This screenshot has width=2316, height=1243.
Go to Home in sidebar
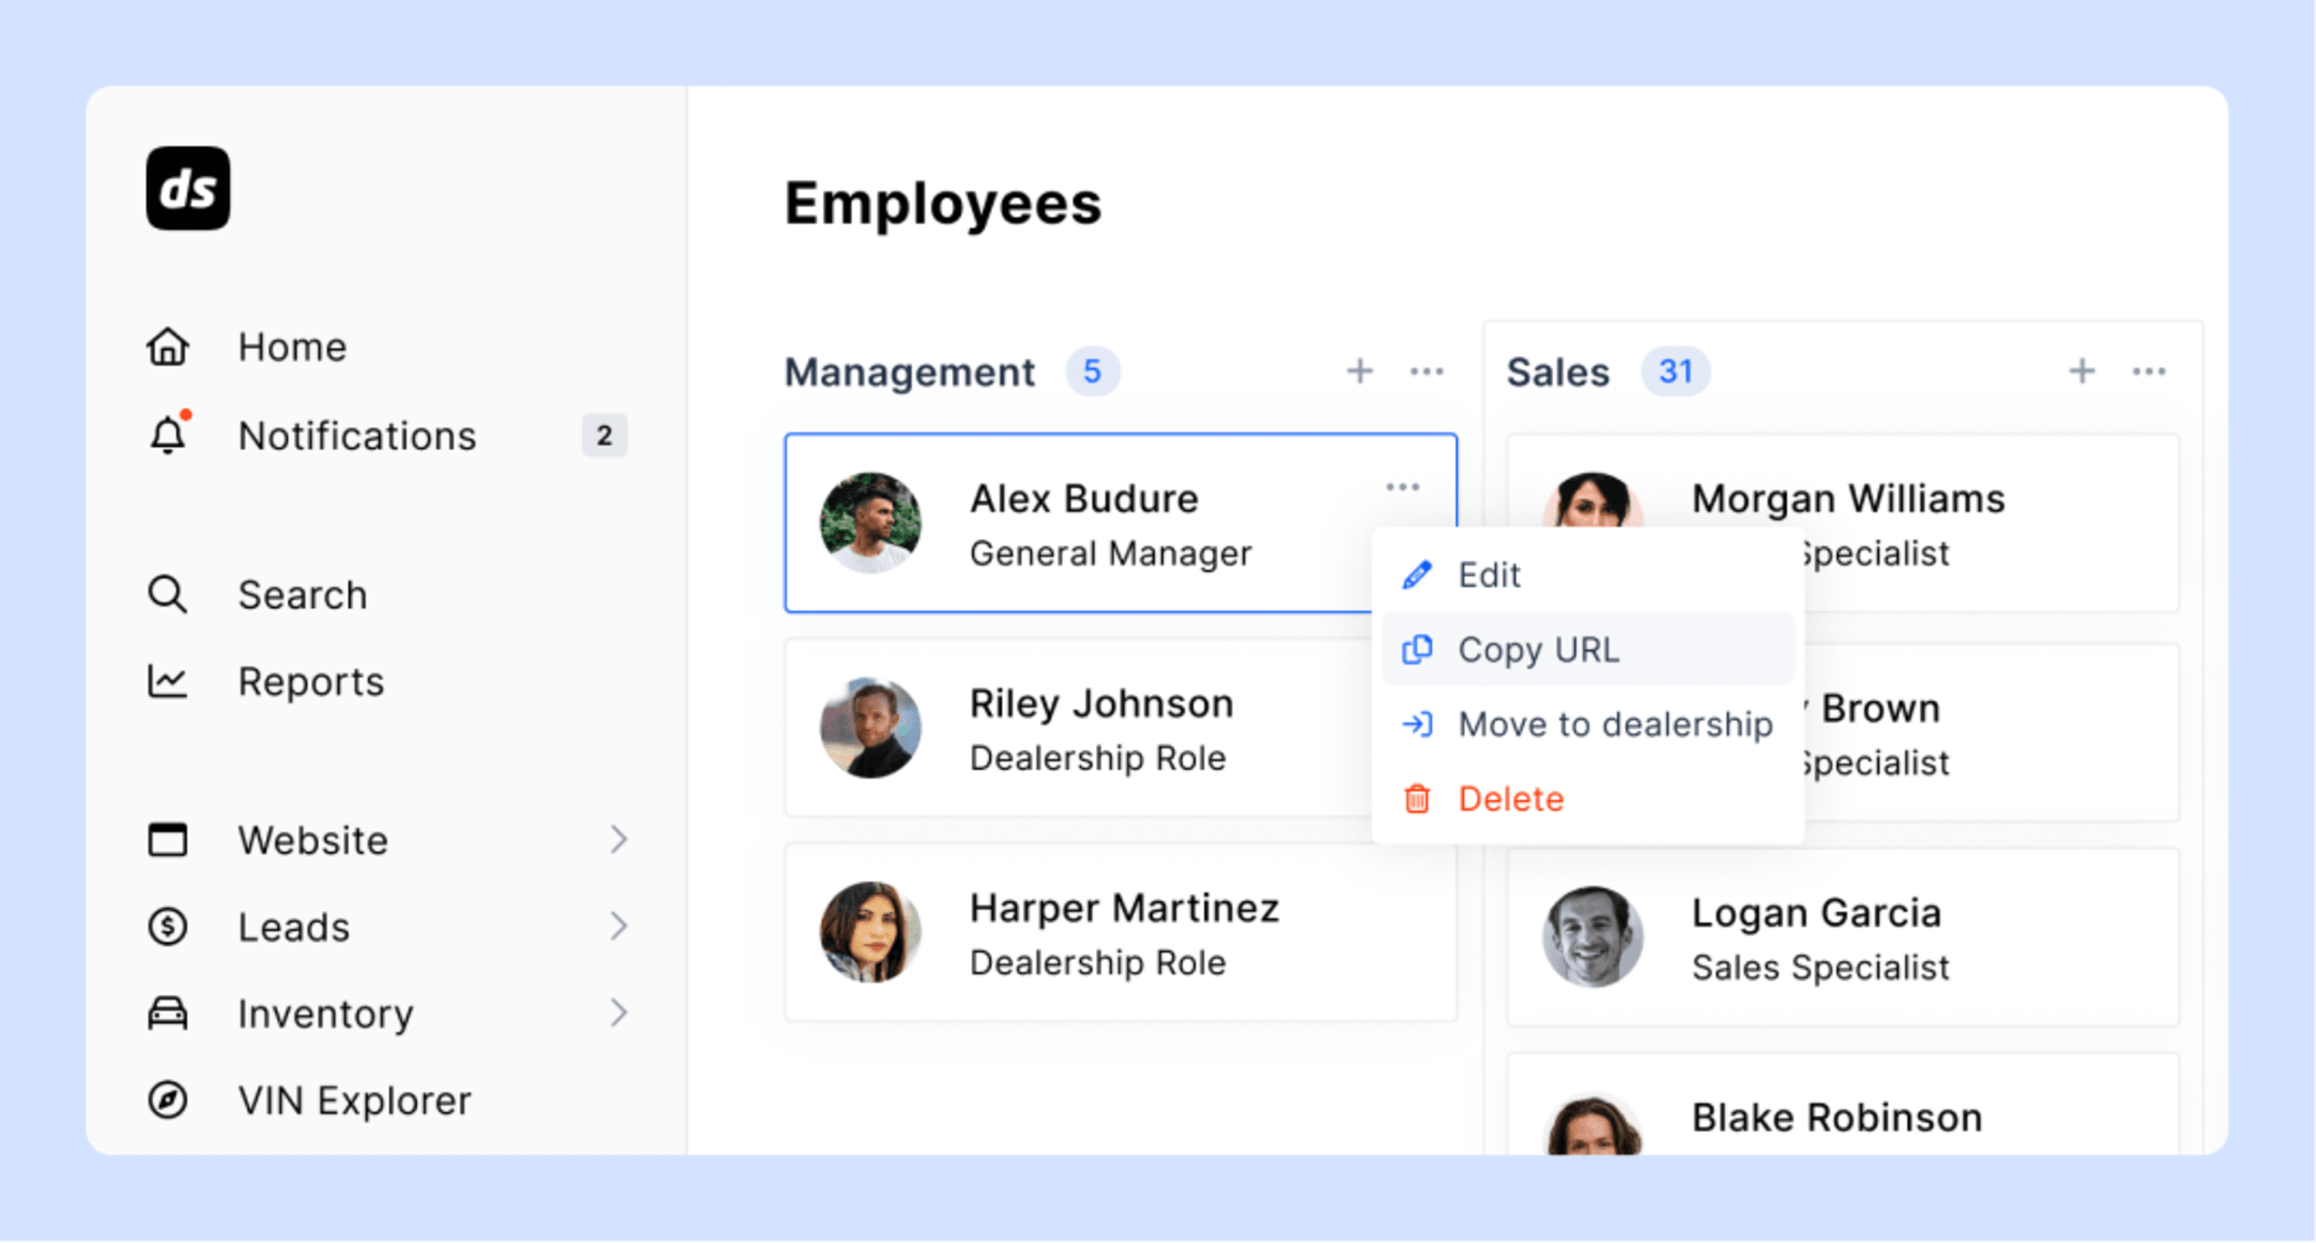click(x=292, y=347)
